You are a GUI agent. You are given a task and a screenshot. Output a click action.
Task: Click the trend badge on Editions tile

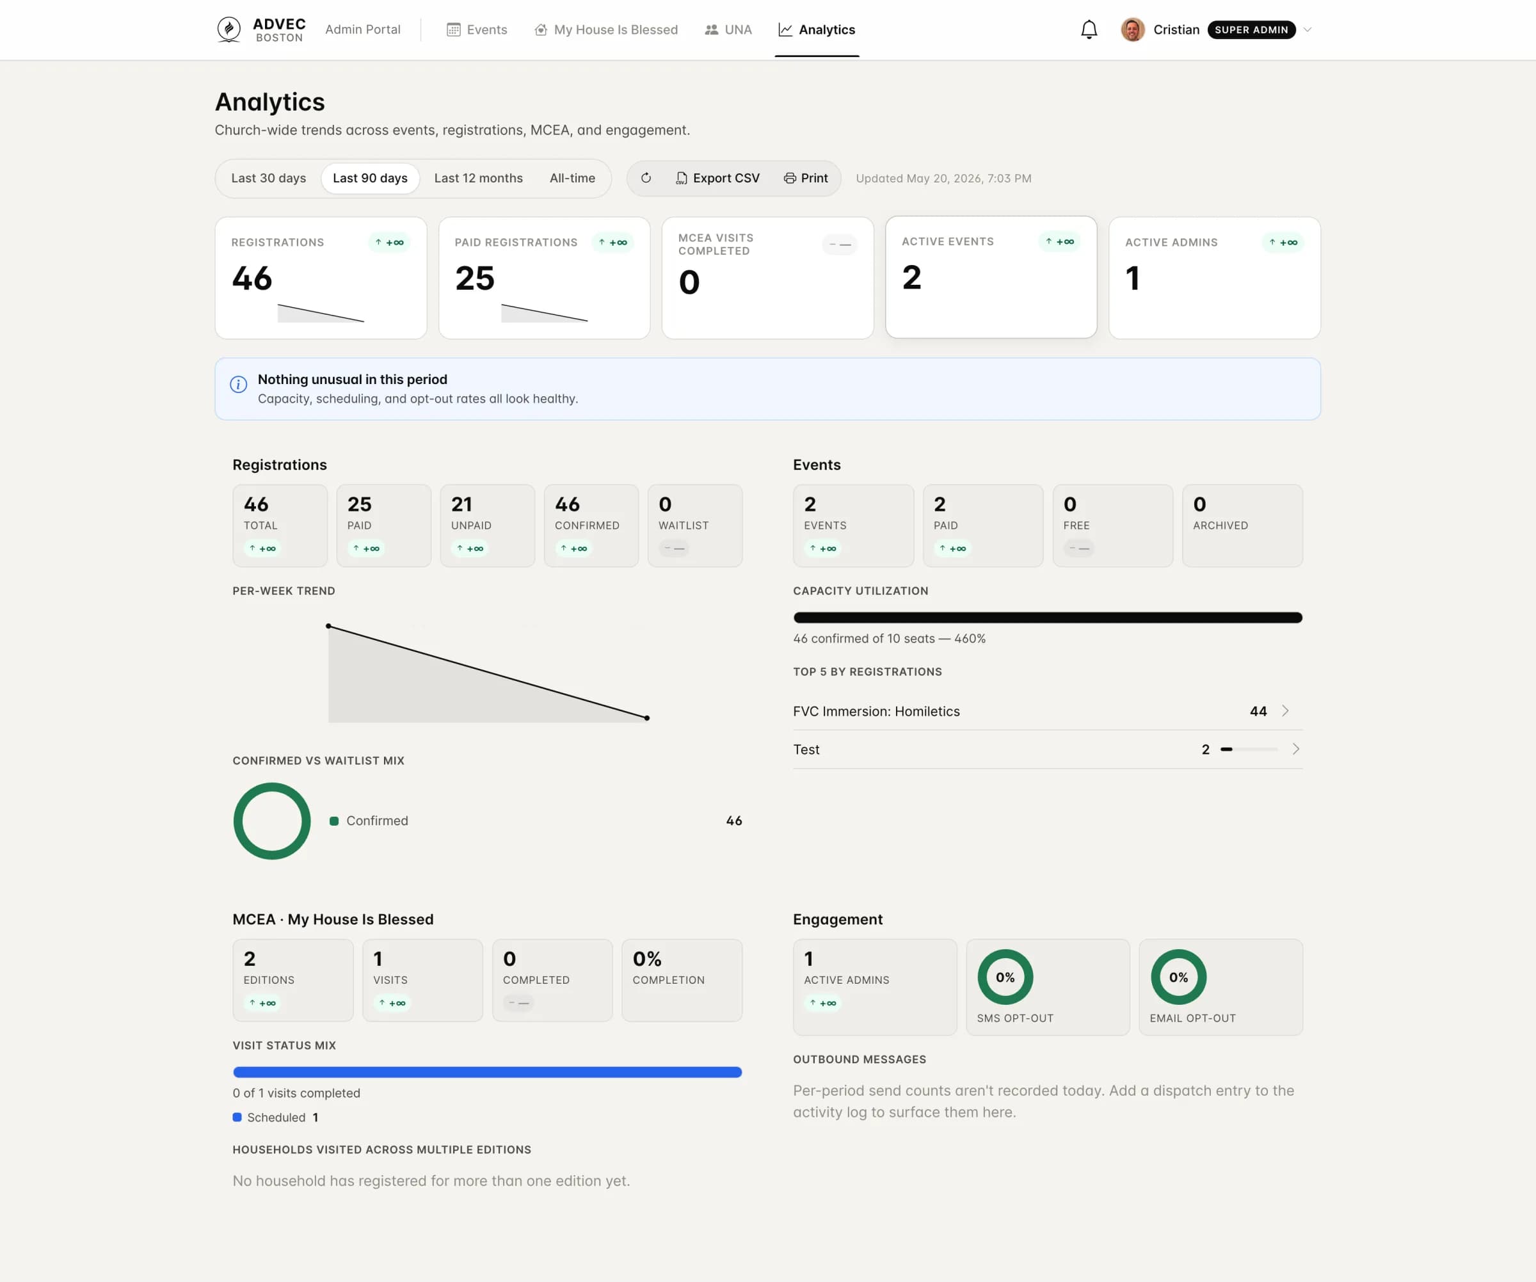click(262, 1003)
